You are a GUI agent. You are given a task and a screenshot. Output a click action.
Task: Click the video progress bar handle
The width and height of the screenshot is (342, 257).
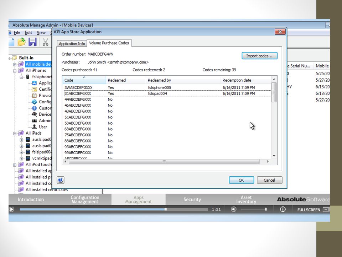point(166,209)
